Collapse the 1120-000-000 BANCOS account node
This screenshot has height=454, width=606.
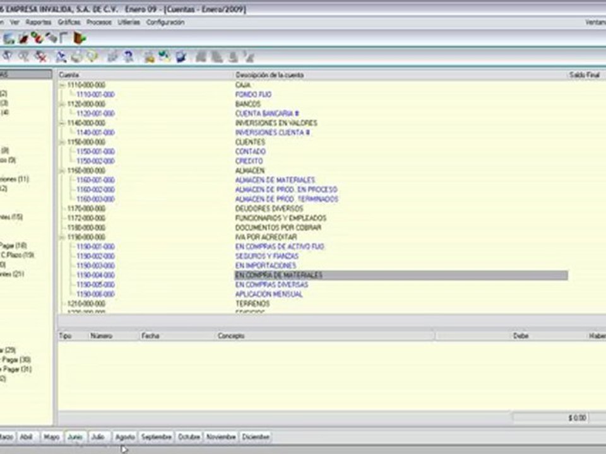tap(62, 104)
